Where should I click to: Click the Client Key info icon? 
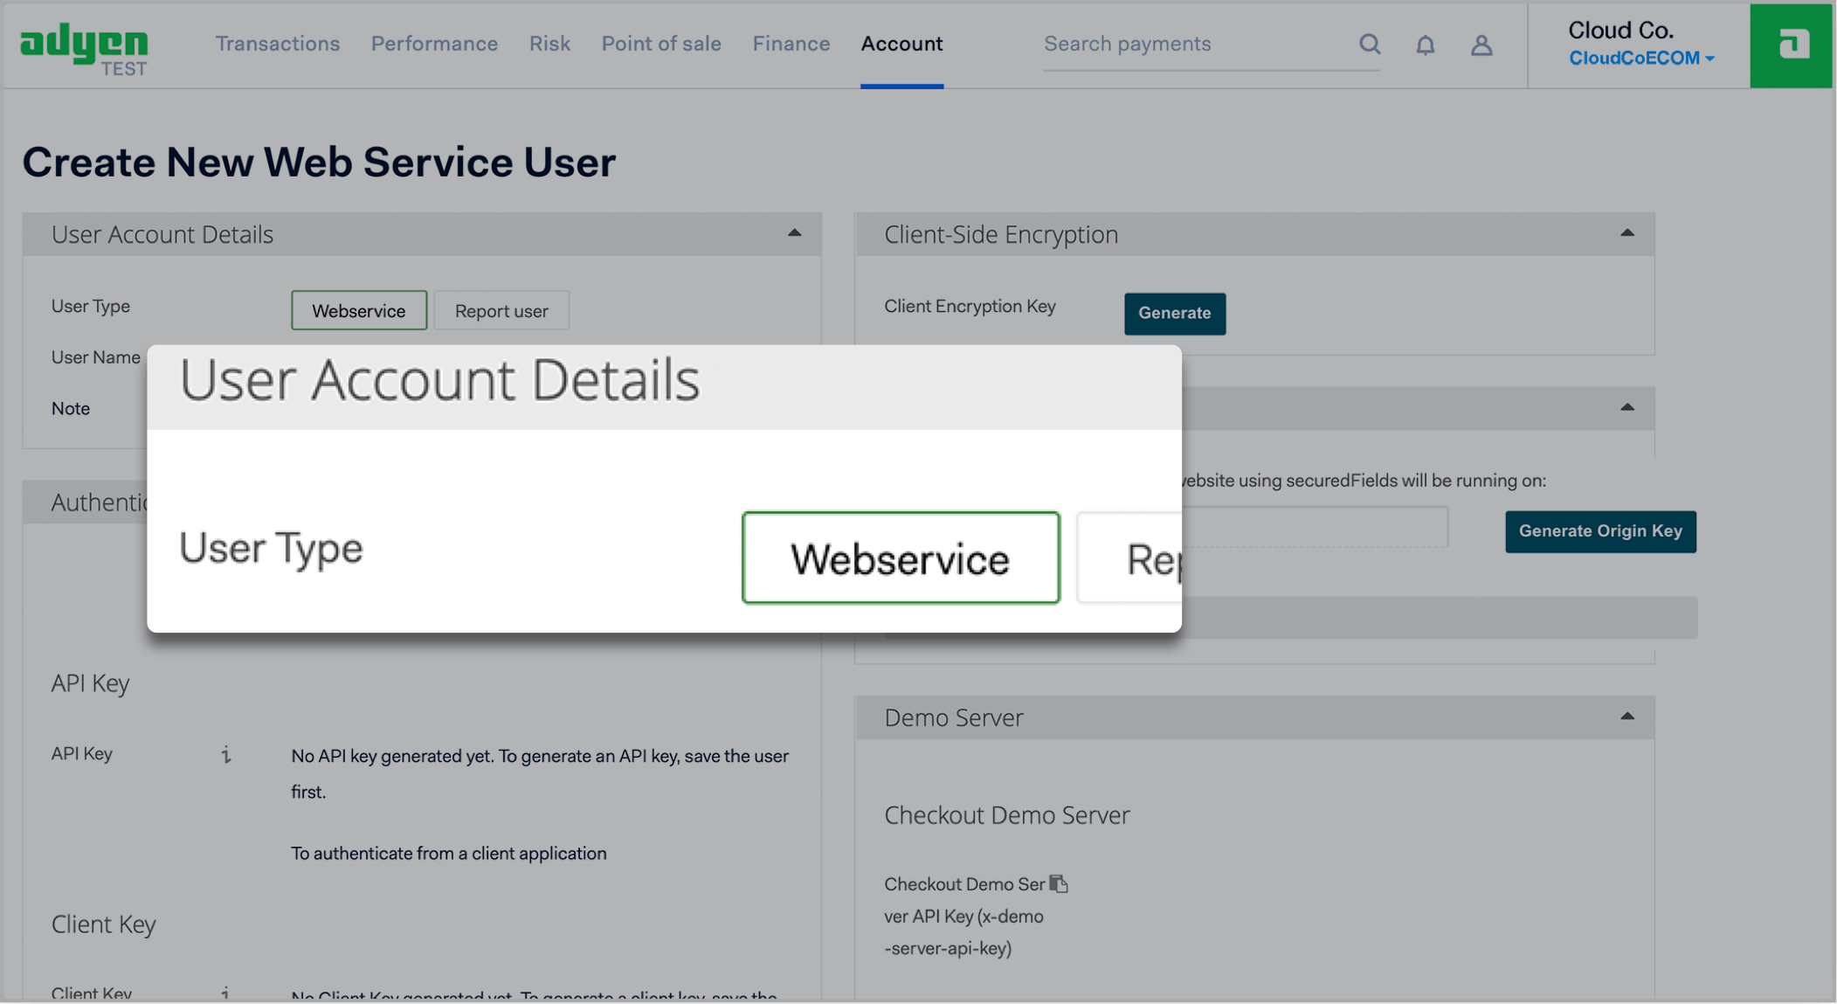226,993
